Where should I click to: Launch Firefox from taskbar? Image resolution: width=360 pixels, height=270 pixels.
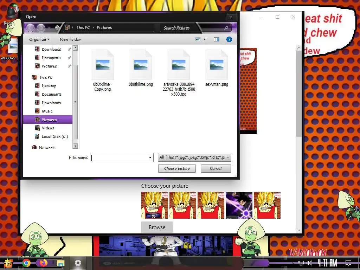click(43, 263)
